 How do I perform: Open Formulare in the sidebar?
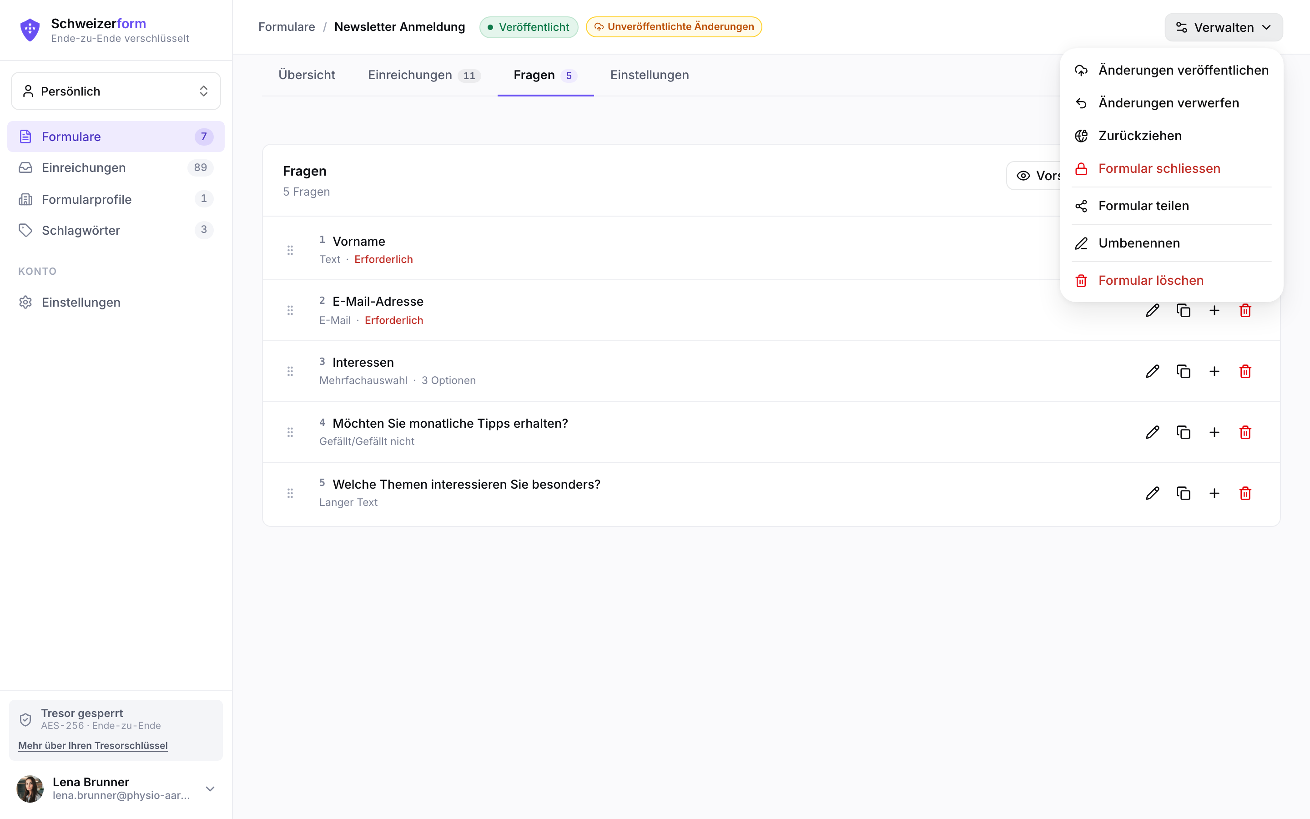[116, 136]
